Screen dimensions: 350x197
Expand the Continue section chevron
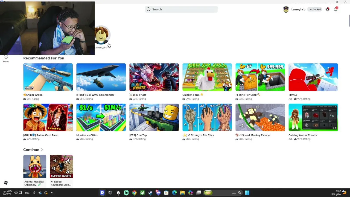click(x=42, y=150)
